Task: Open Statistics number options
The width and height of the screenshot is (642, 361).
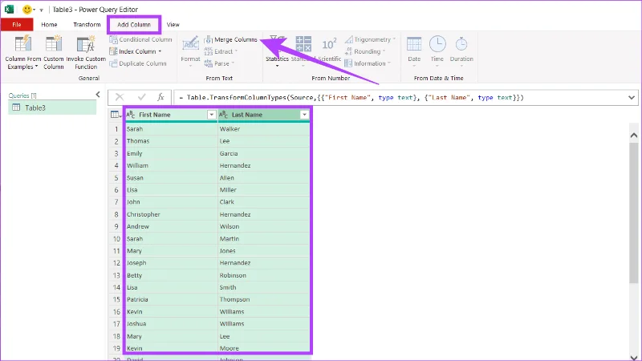Action: click(x=277, y=52)
